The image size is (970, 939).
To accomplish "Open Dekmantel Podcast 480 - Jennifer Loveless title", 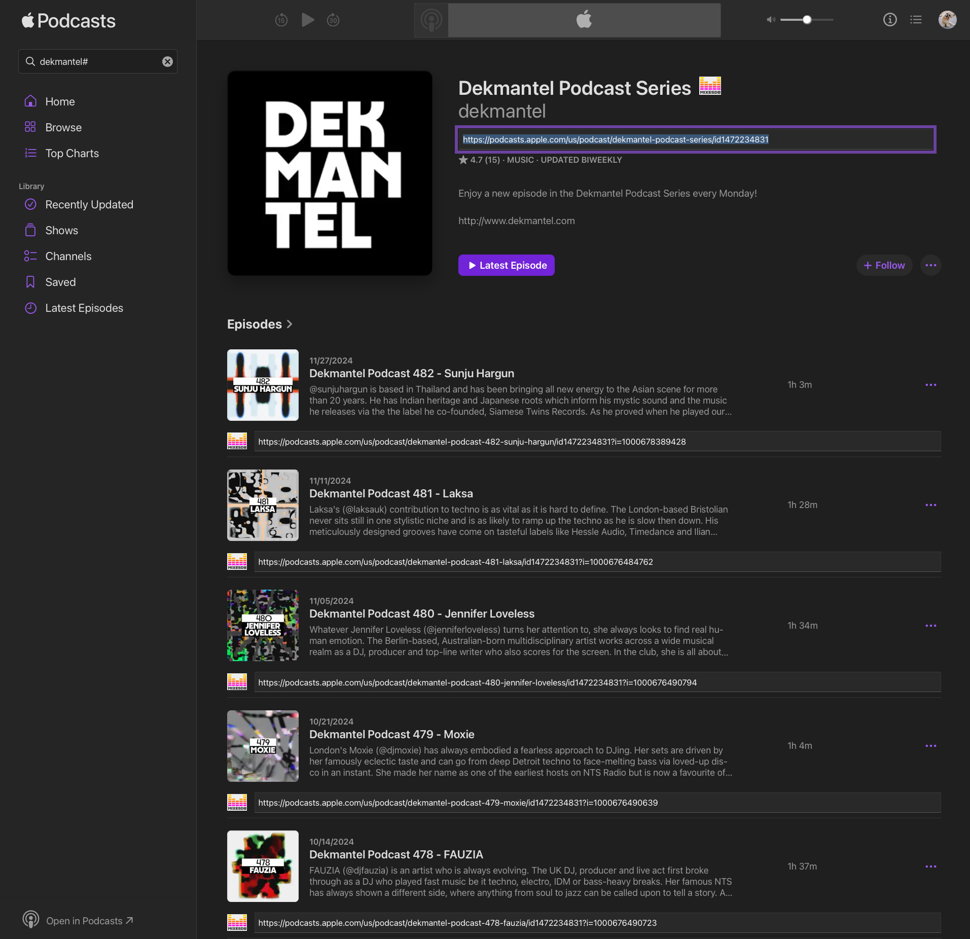I will [422, 613].
